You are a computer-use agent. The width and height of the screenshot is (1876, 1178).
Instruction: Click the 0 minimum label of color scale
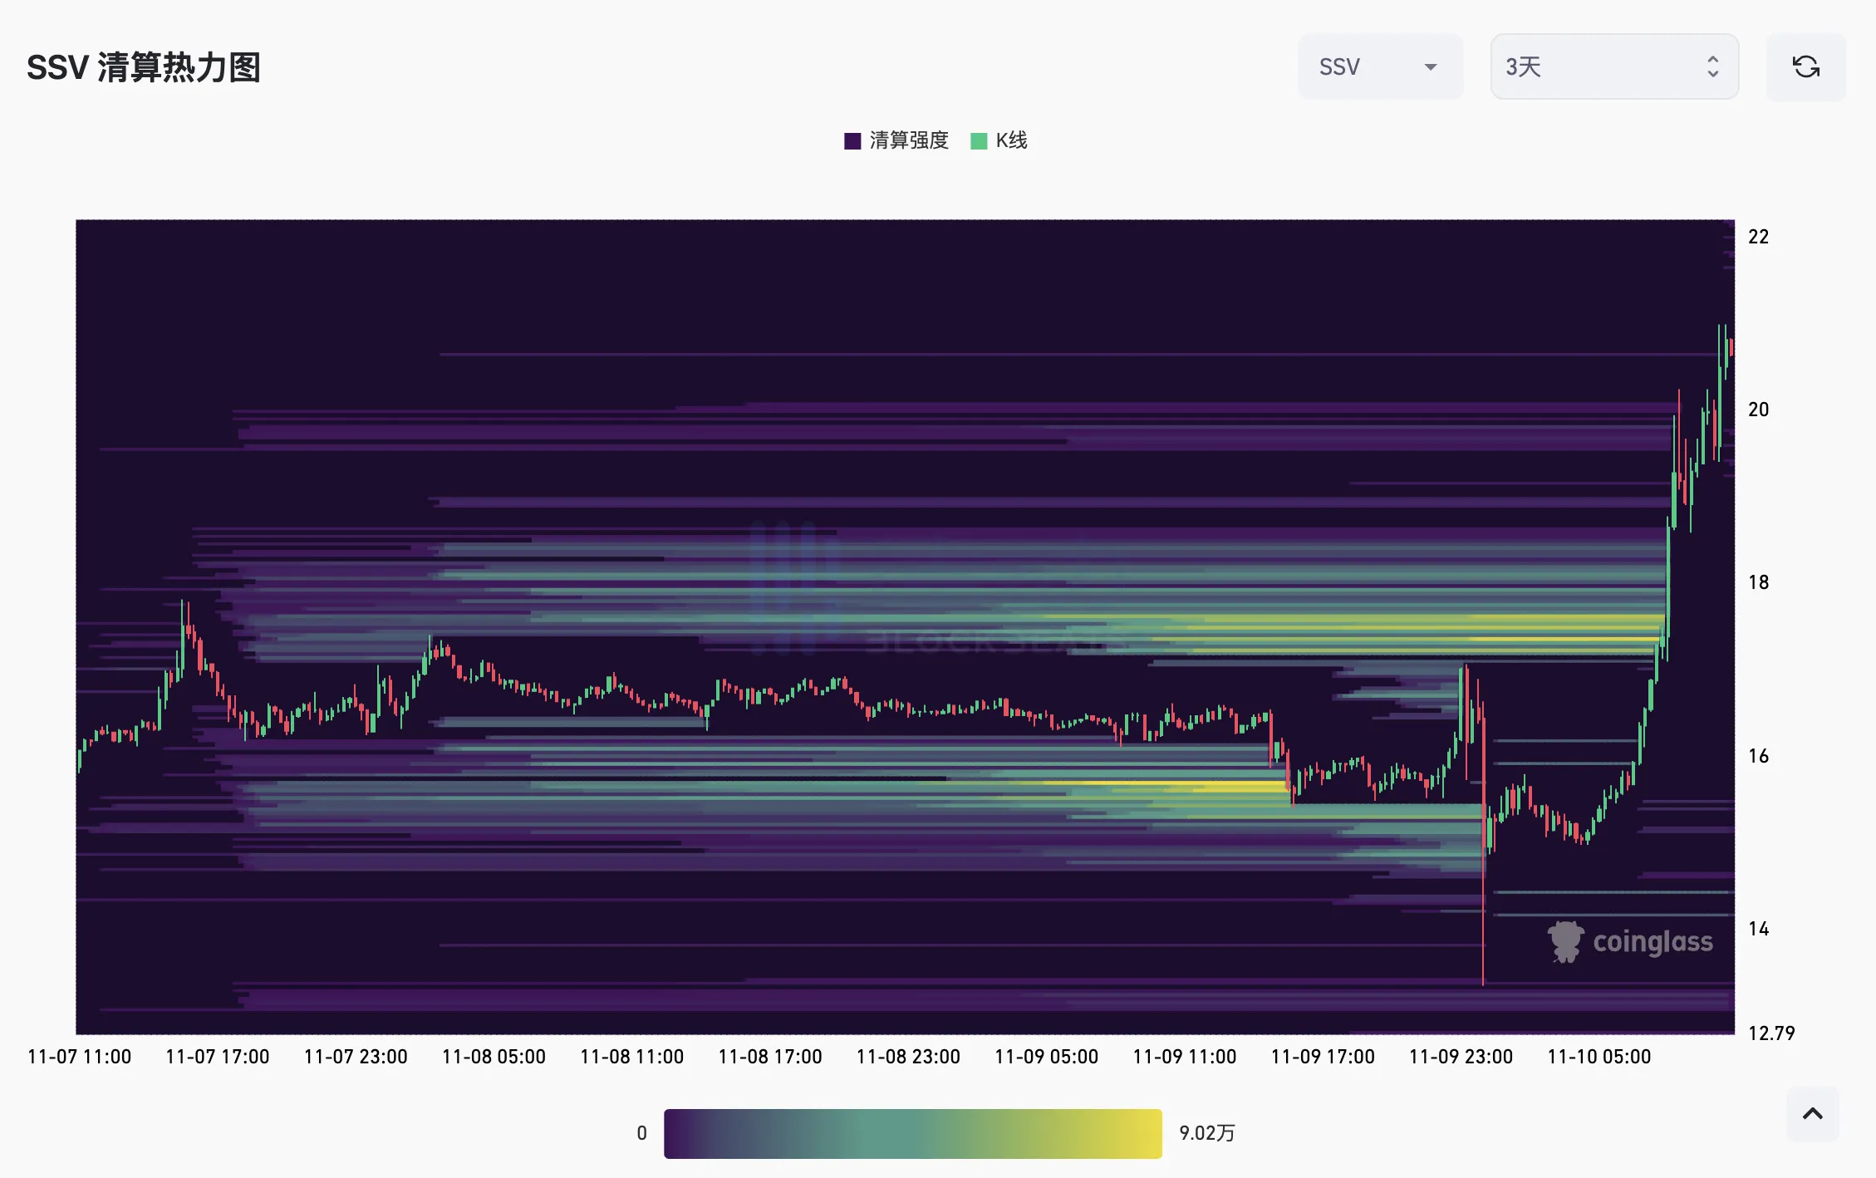click(x=641, y=1133)
